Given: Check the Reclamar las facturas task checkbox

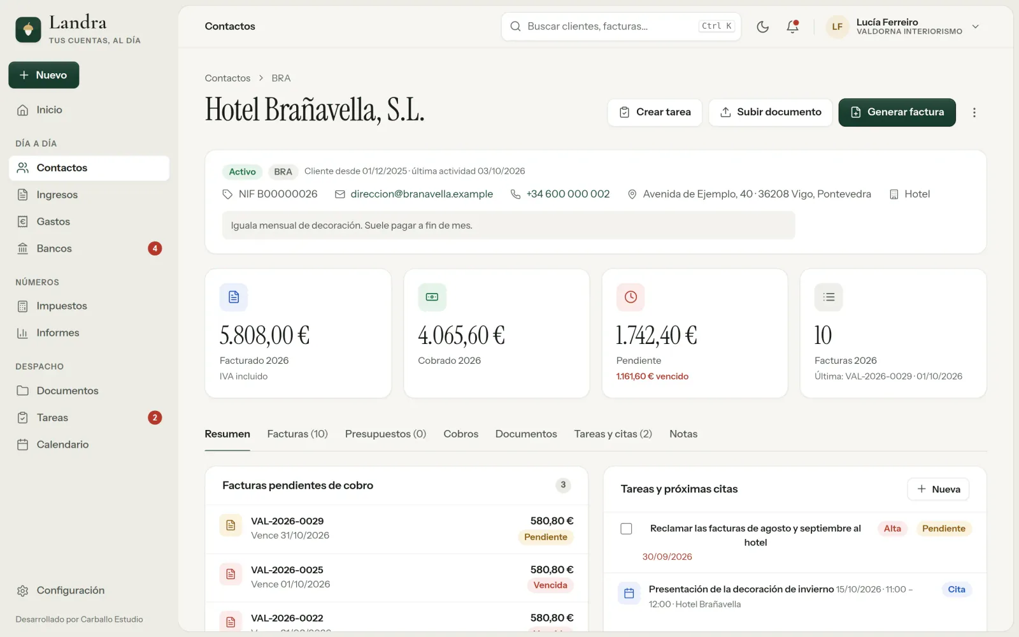Looking at the screenshot, I should pyautogui.click(x=626, y=529).
